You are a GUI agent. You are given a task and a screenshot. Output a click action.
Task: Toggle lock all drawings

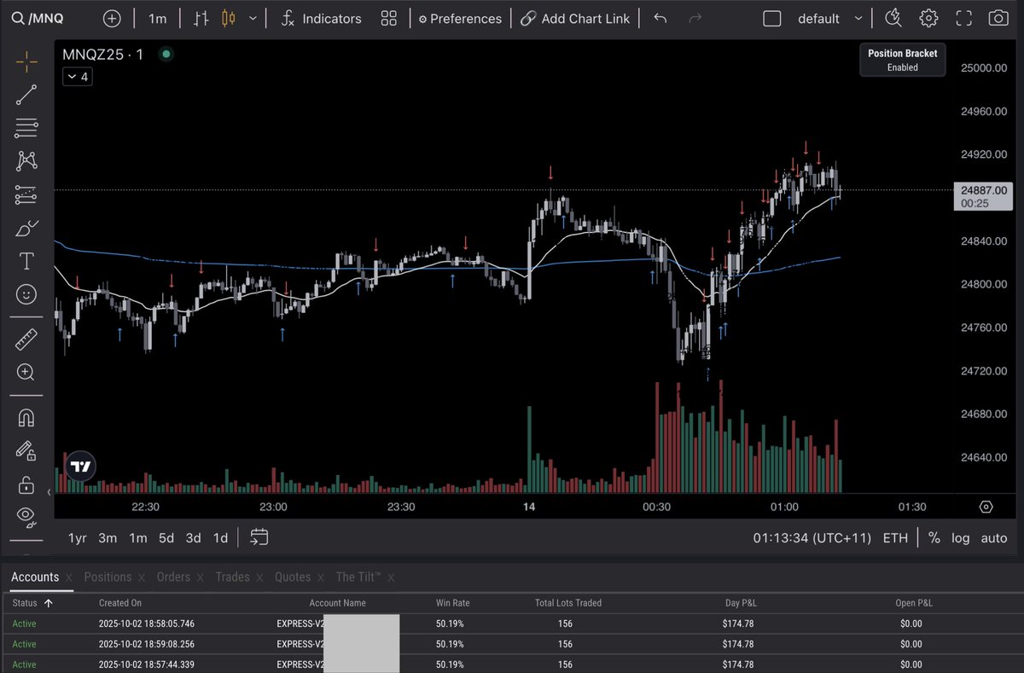click(26, 484)
